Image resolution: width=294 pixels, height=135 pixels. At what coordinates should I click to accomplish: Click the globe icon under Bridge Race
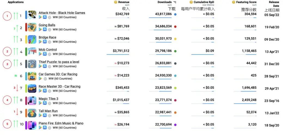tap(49, 42)
